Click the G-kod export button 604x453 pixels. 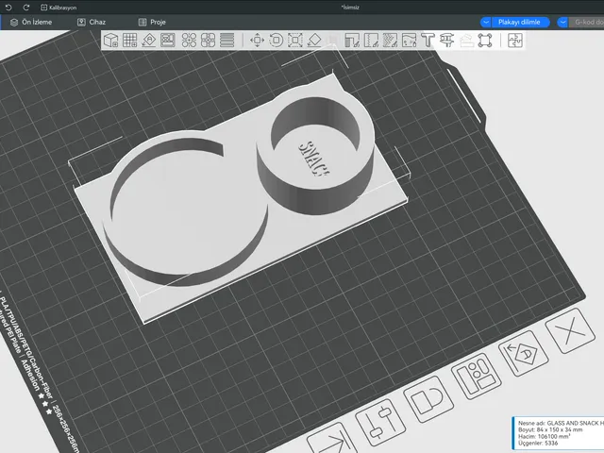point(587,22)
